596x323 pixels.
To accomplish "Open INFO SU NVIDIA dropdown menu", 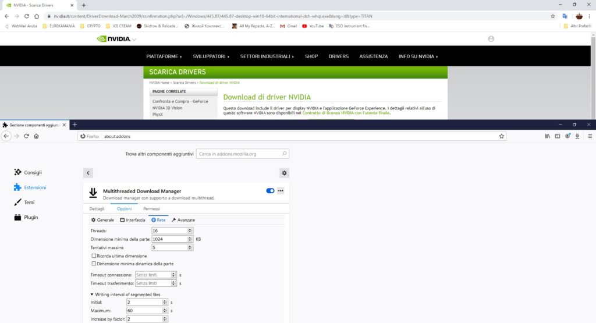I will [418, 56].
